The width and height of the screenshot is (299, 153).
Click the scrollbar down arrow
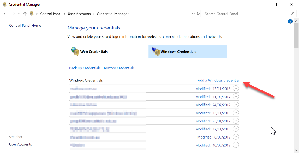tap(296, 150)
